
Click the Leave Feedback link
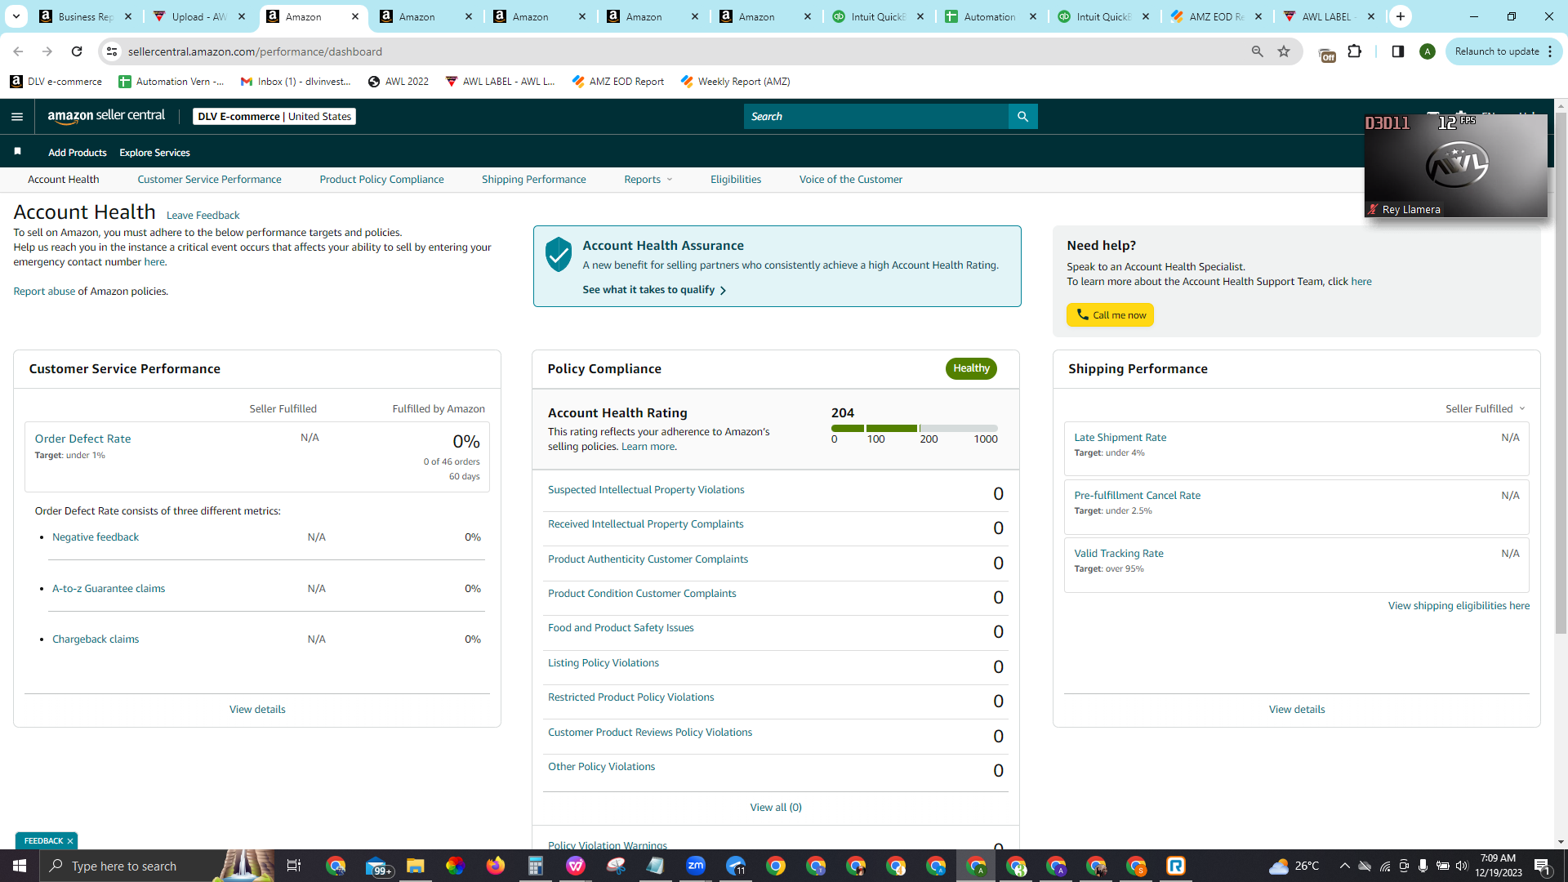[x=203, y=216]
